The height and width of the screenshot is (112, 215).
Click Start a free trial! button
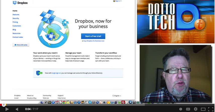point(93,36)
